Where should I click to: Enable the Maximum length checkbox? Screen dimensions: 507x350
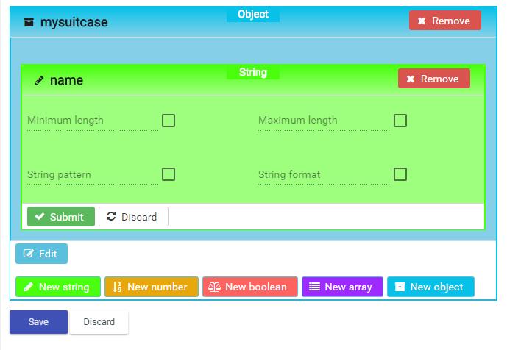tap(400, 121)
